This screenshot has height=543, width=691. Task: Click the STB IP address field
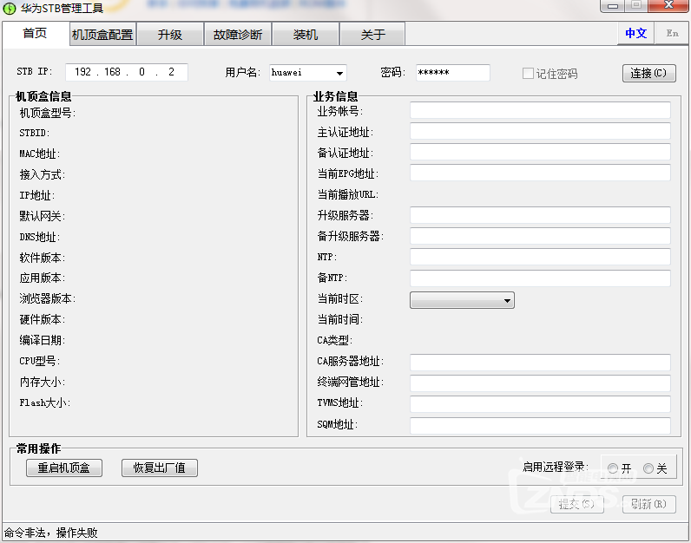pos(127,72)
